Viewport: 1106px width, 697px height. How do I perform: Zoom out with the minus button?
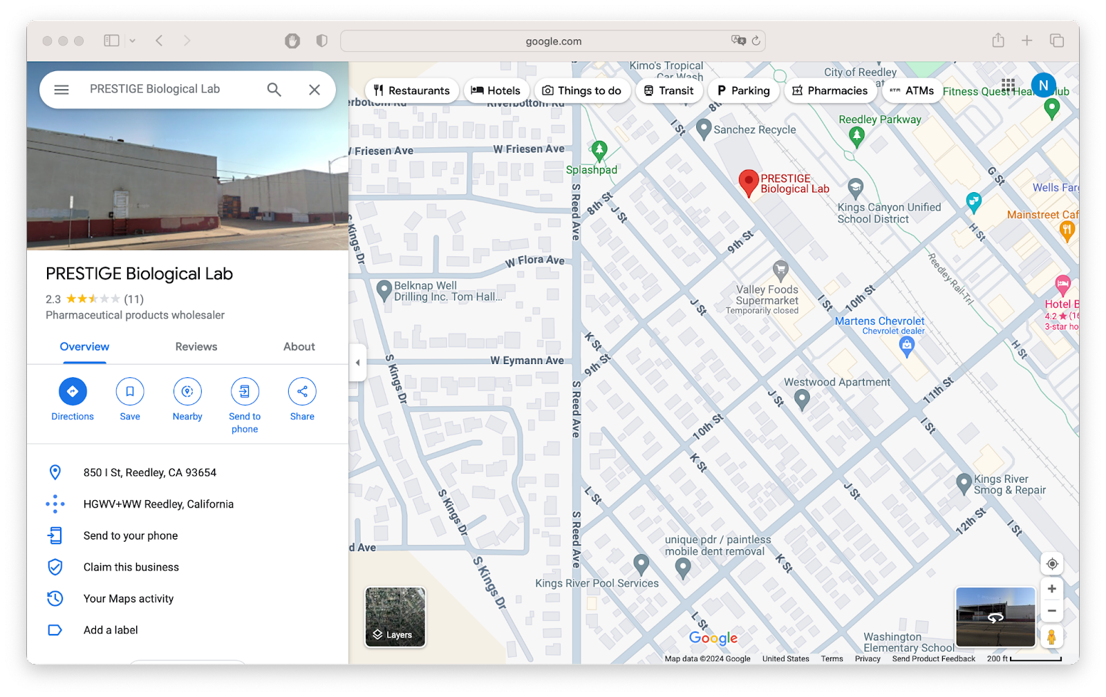[1052, 611]
